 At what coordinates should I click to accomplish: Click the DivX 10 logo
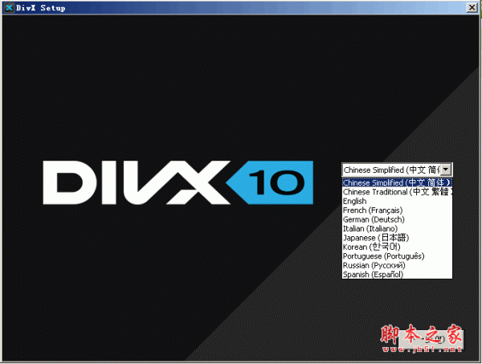(178, 182)
